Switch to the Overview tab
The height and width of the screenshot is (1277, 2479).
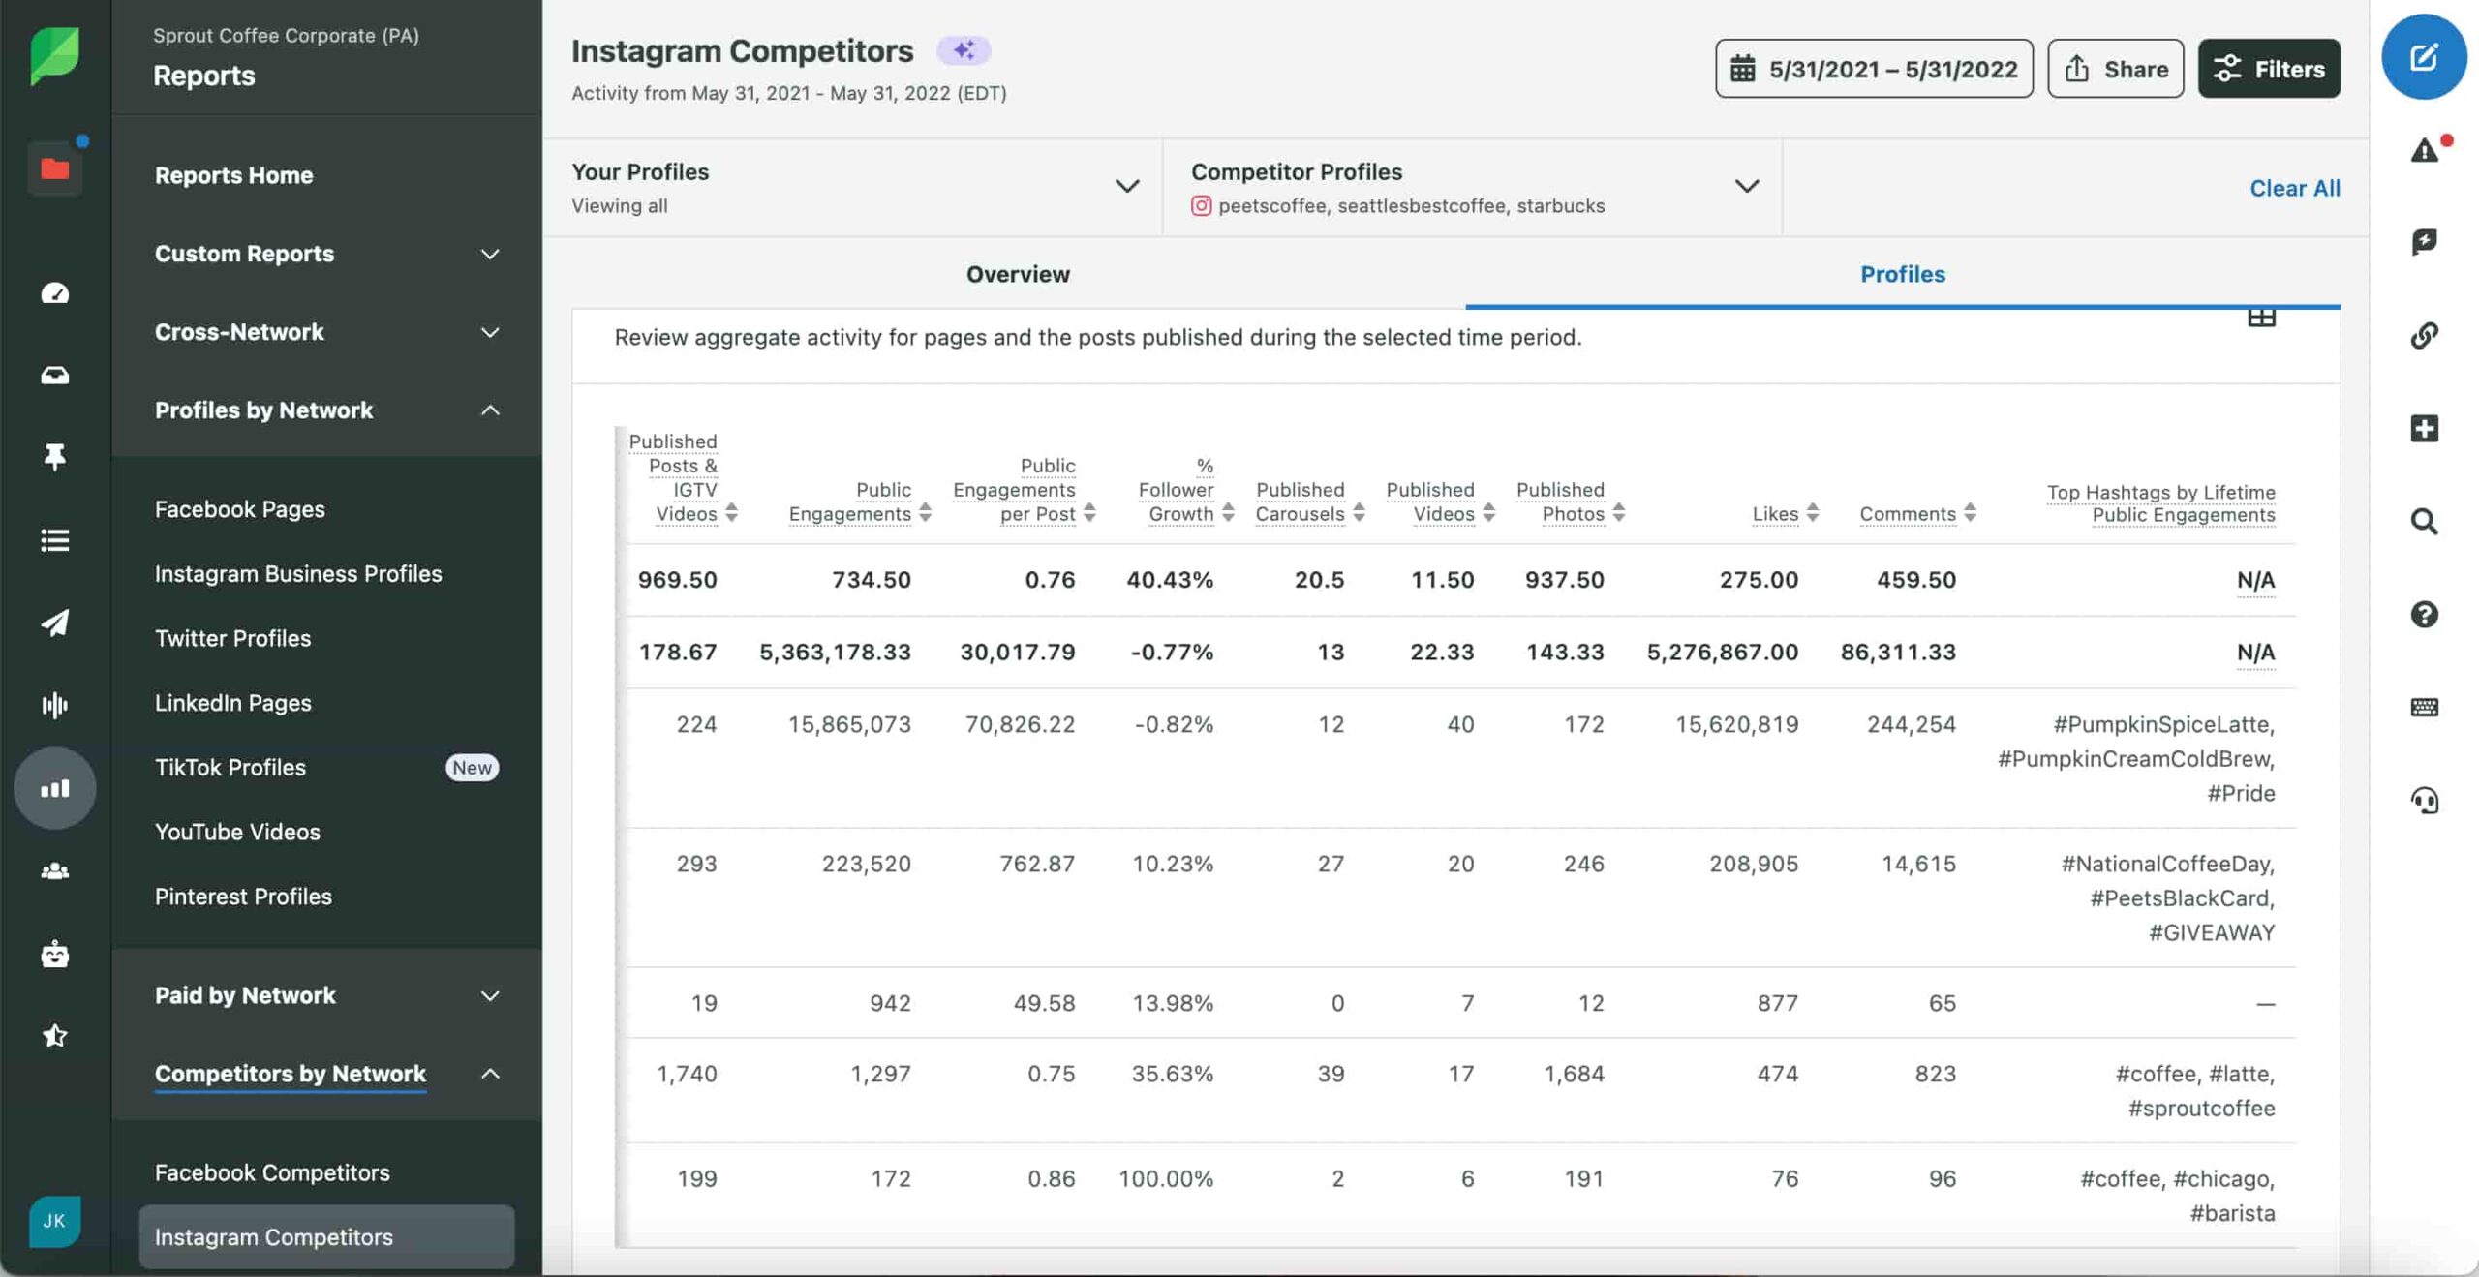click(x=1018, y=274)
